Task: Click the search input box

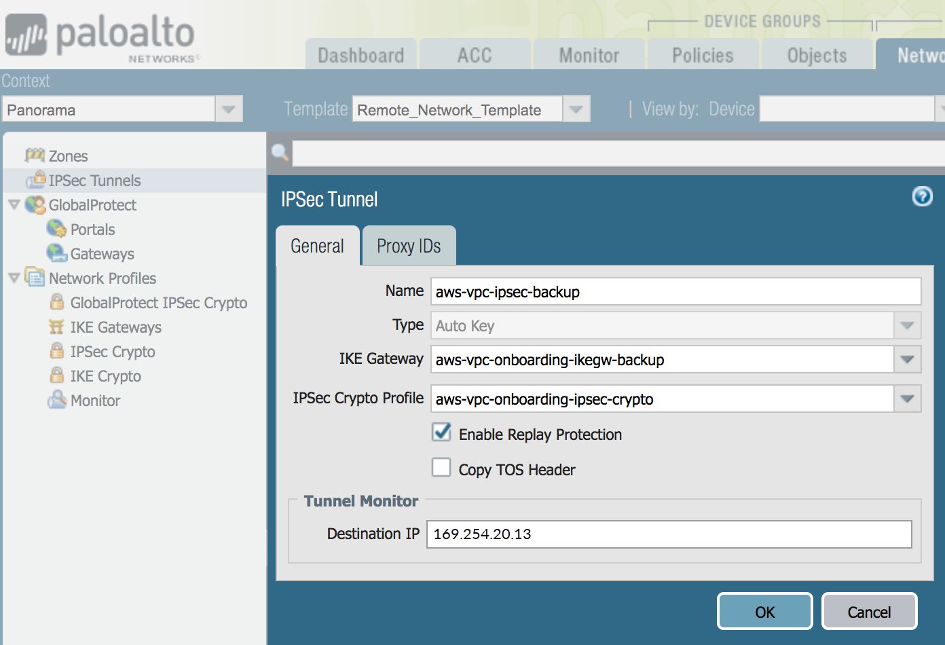Action: point(618,153)
